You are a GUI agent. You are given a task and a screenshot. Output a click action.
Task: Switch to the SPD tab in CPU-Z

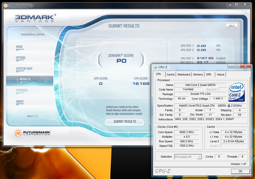[x=209, y=74]
